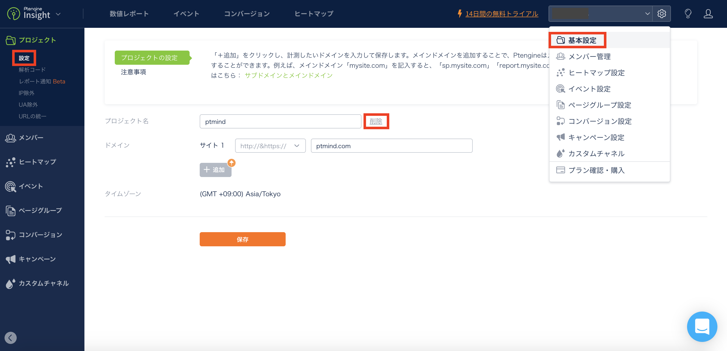
Task: Collapse the sidebar with the arrow button
Action: tap(11, 338)
